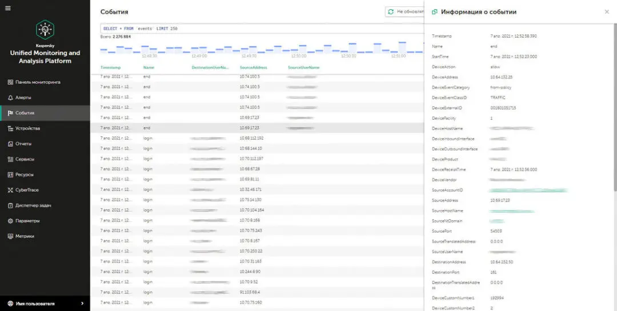
Task: Expand the Имя пользователя menu chevron
Action: (82, 304)
